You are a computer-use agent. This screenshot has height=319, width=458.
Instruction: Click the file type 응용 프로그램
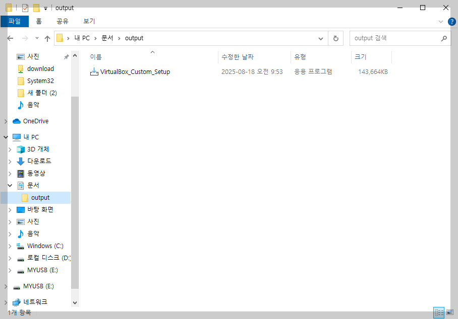tap(313, 71)
